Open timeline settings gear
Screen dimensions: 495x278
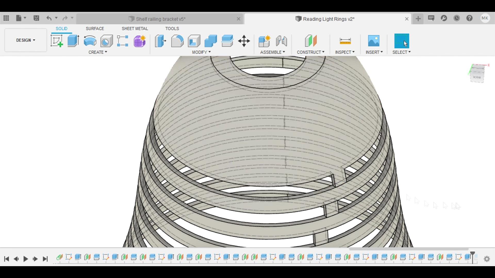coord(487,259)
